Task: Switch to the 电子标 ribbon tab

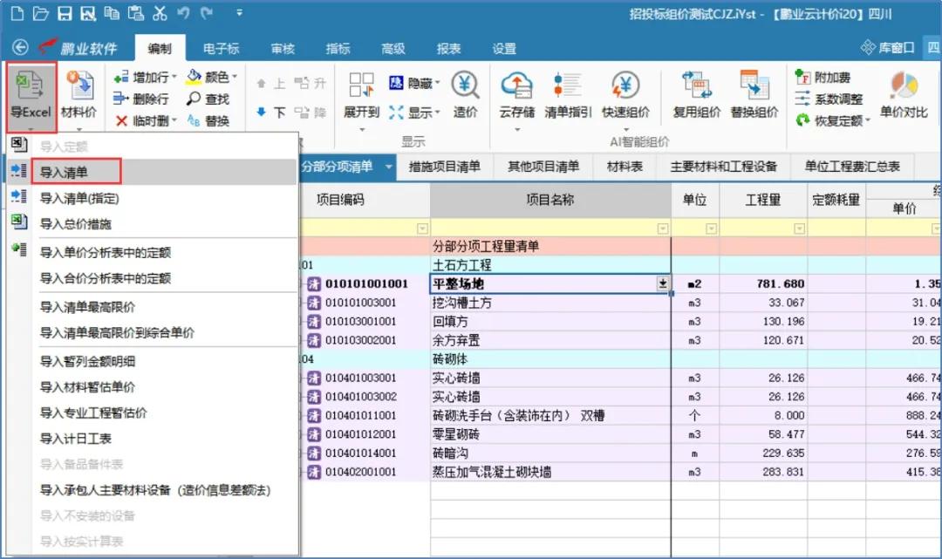Action: [221, 49]
